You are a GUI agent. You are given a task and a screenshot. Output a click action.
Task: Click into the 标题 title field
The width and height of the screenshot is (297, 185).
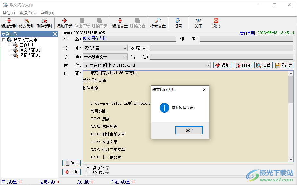[130, 39]
